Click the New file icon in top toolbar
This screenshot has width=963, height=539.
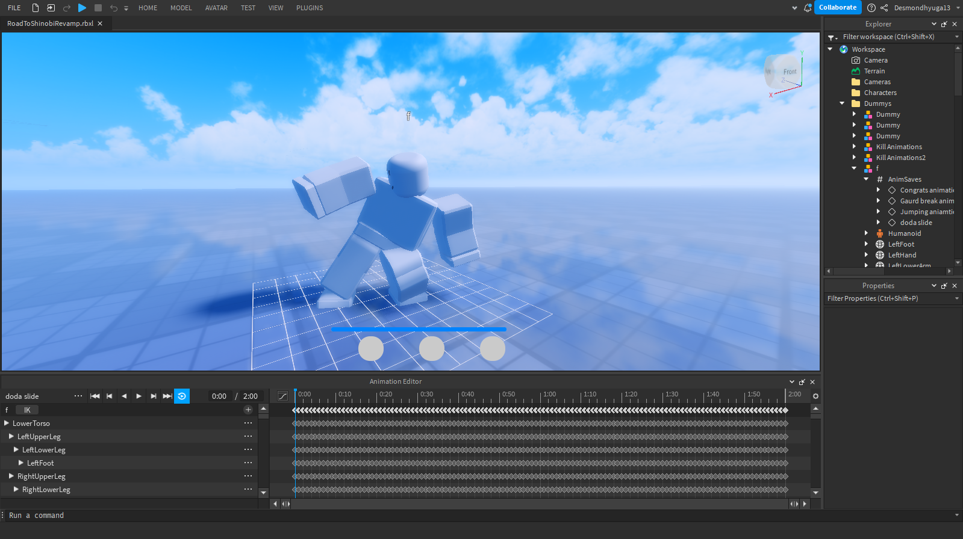click(36, 8)
